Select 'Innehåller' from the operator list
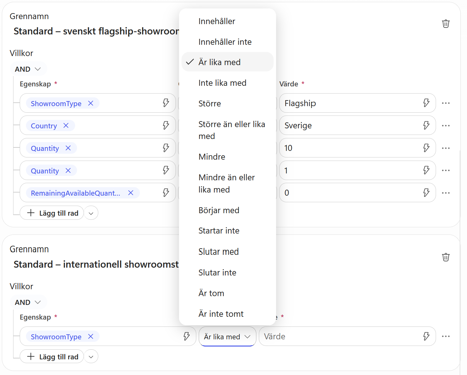The height and width of the screenshot is (375, 467). point(228,21)
